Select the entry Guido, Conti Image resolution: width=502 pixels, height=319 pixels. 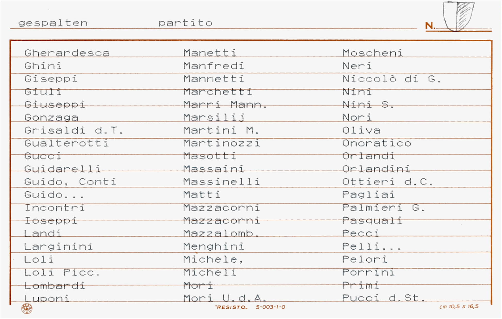point(70,182)
